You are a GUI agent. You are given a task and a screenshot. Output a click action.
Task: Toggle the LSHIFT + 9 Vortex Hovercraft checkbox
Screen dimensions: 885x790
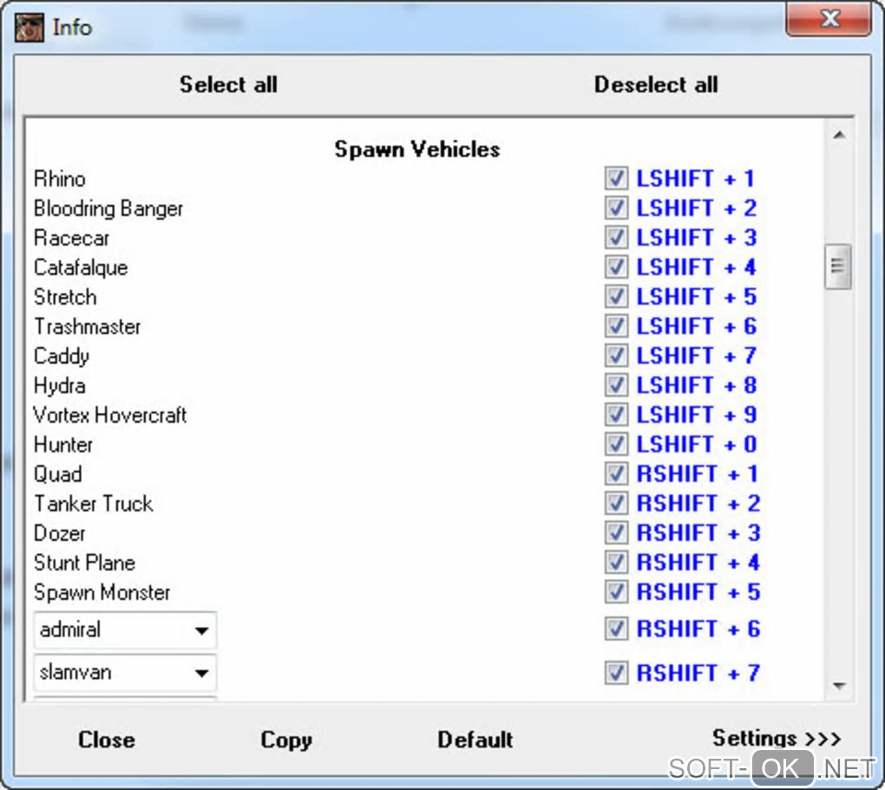tap(616, 414)
